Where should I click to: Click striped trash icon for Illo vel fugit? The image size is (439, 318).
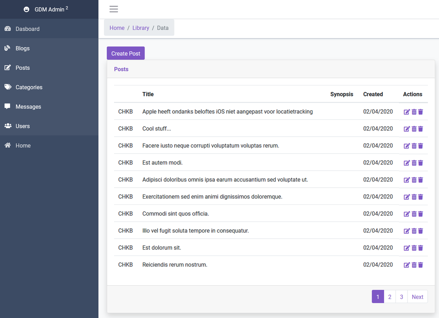[x=414, y=231]
